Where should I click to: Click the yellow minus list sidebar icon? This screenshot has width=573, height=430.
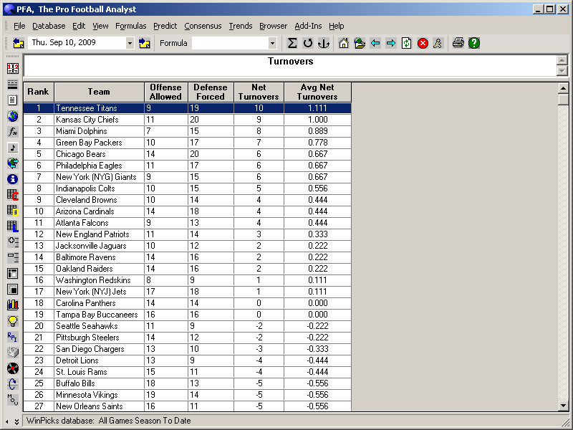[x=12, y=257]
